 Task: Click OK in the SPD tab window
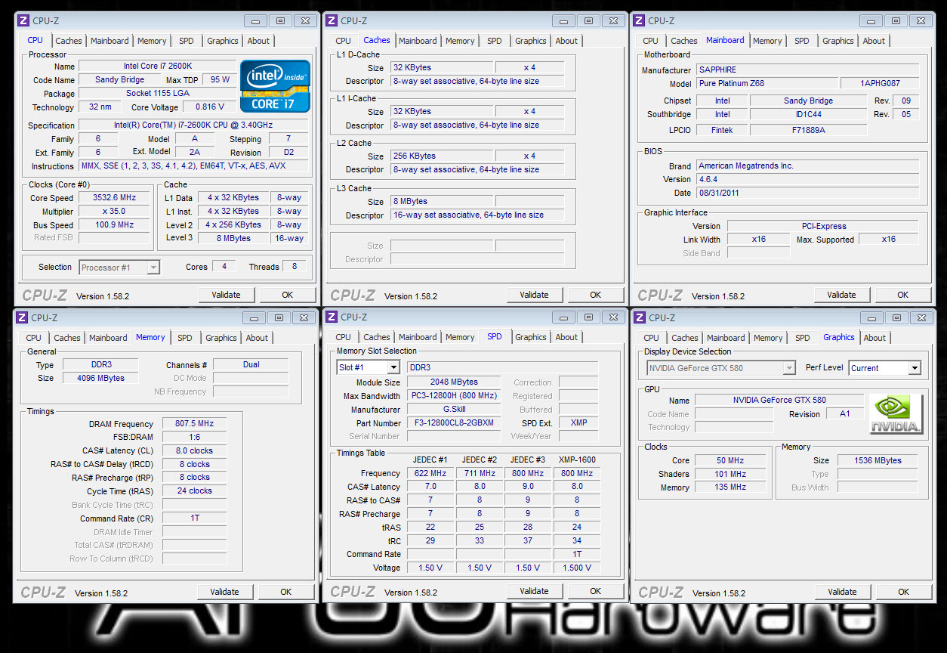596,591
